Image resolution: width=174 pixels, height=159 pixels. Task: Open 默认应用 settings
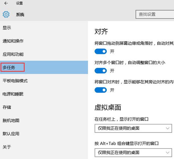11,134
